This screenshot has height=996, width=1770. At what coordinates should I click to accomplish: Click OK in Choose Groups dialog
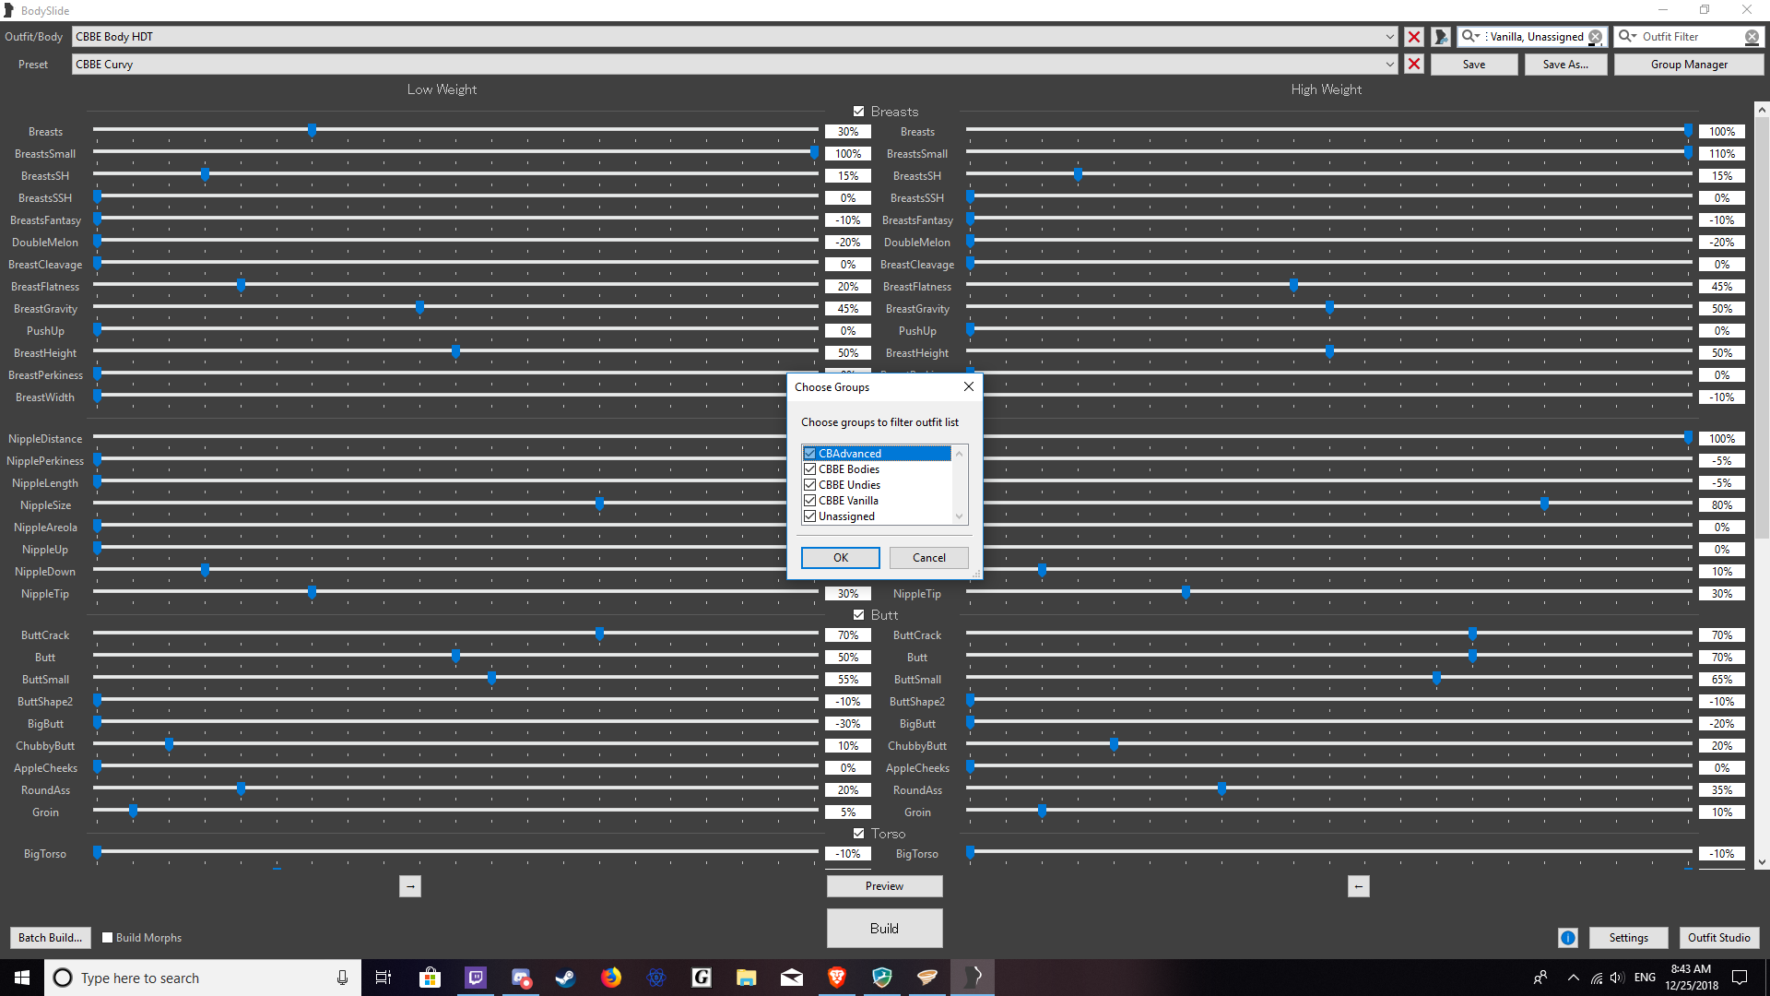pyautogui.click(x=840, y=558)
